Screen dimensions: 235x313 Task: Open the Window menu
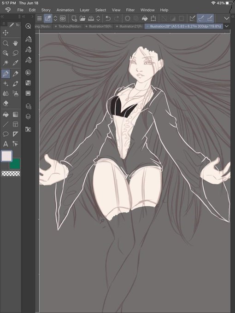(147, 10)
